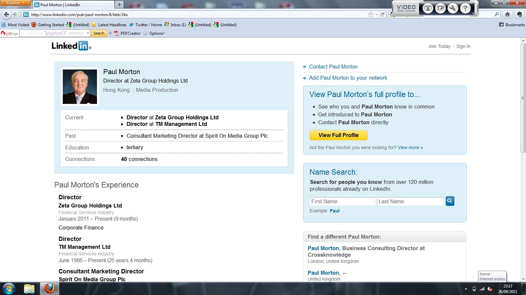Click the search magnifier in Firefox search box
526x295 pixels.
[x=497, y=14]
